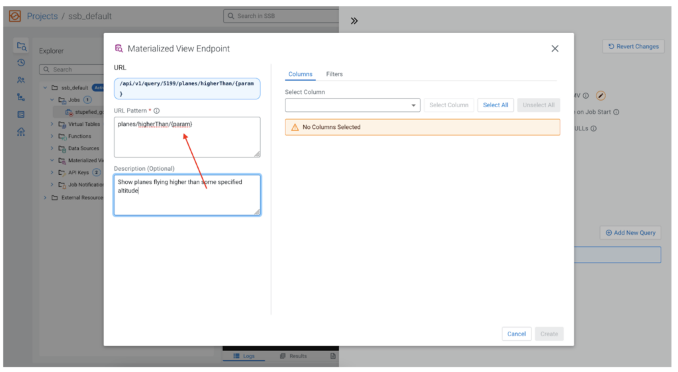Click the stupefied job item icon
Image resolution: width=678 pixels, height=372 pixels.
(x=69, y=112)
